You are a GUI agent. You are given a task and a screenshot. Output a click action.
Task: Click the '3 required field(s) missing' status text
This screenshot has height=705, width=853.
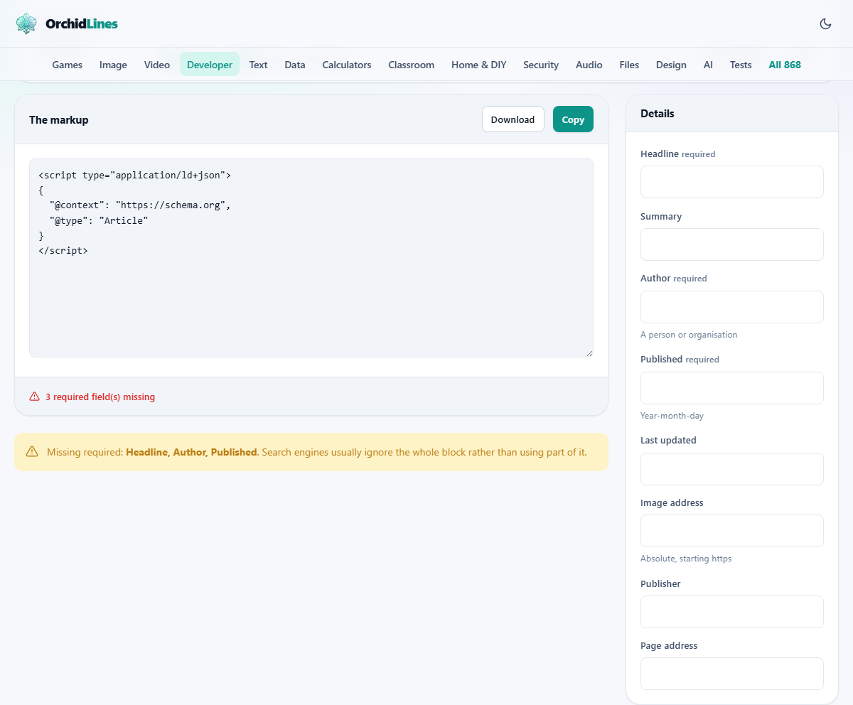[100, 397]
